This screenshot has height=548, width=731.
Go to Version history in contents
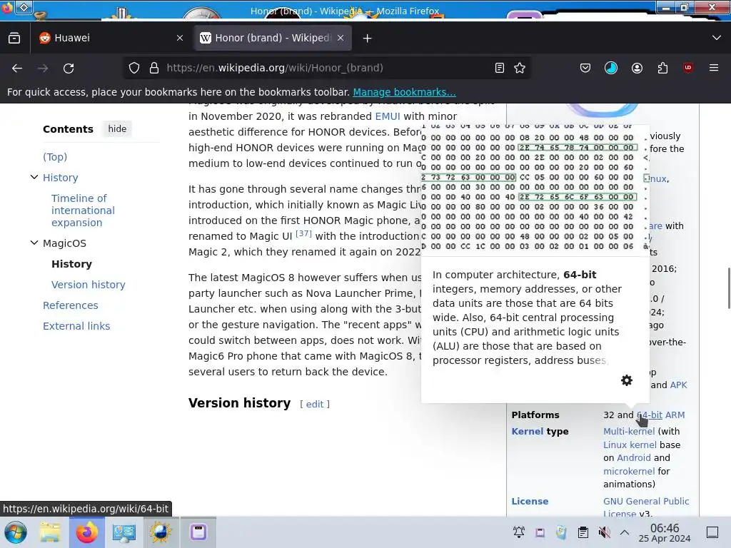(88, 285)
